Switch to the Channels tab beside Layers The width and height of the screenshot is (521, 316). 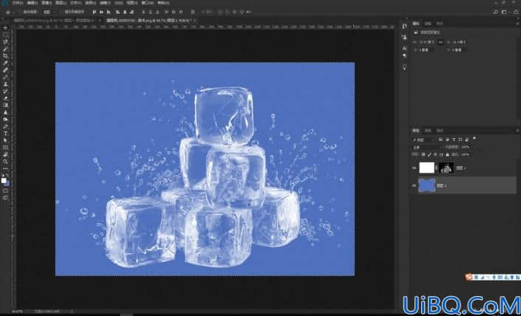tap(428, 131)
